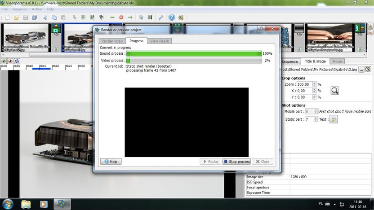Click the green left arrow move icon

coord(112,17)
